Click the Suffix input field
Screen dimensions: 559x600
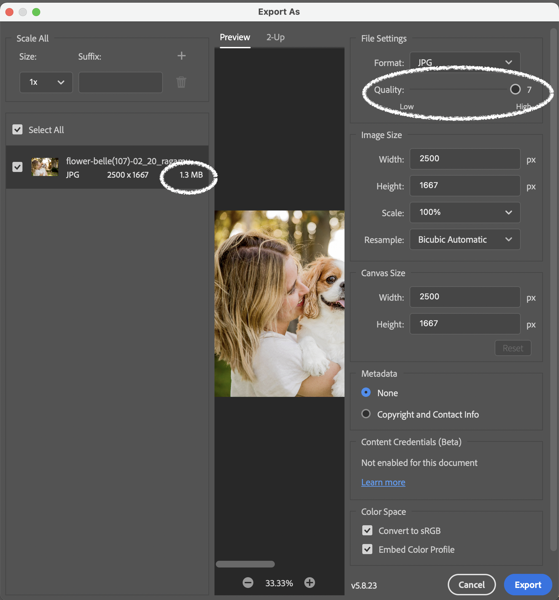coord(121,82)
